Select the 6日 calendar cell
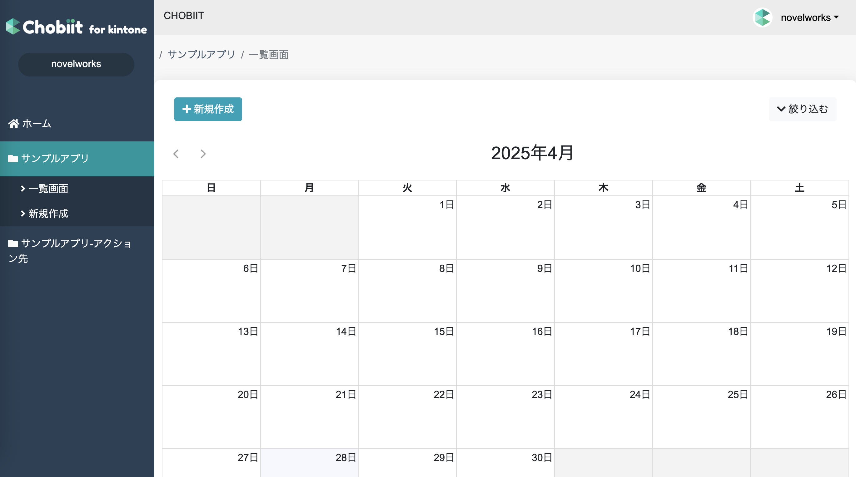 (x=211, y=291)
